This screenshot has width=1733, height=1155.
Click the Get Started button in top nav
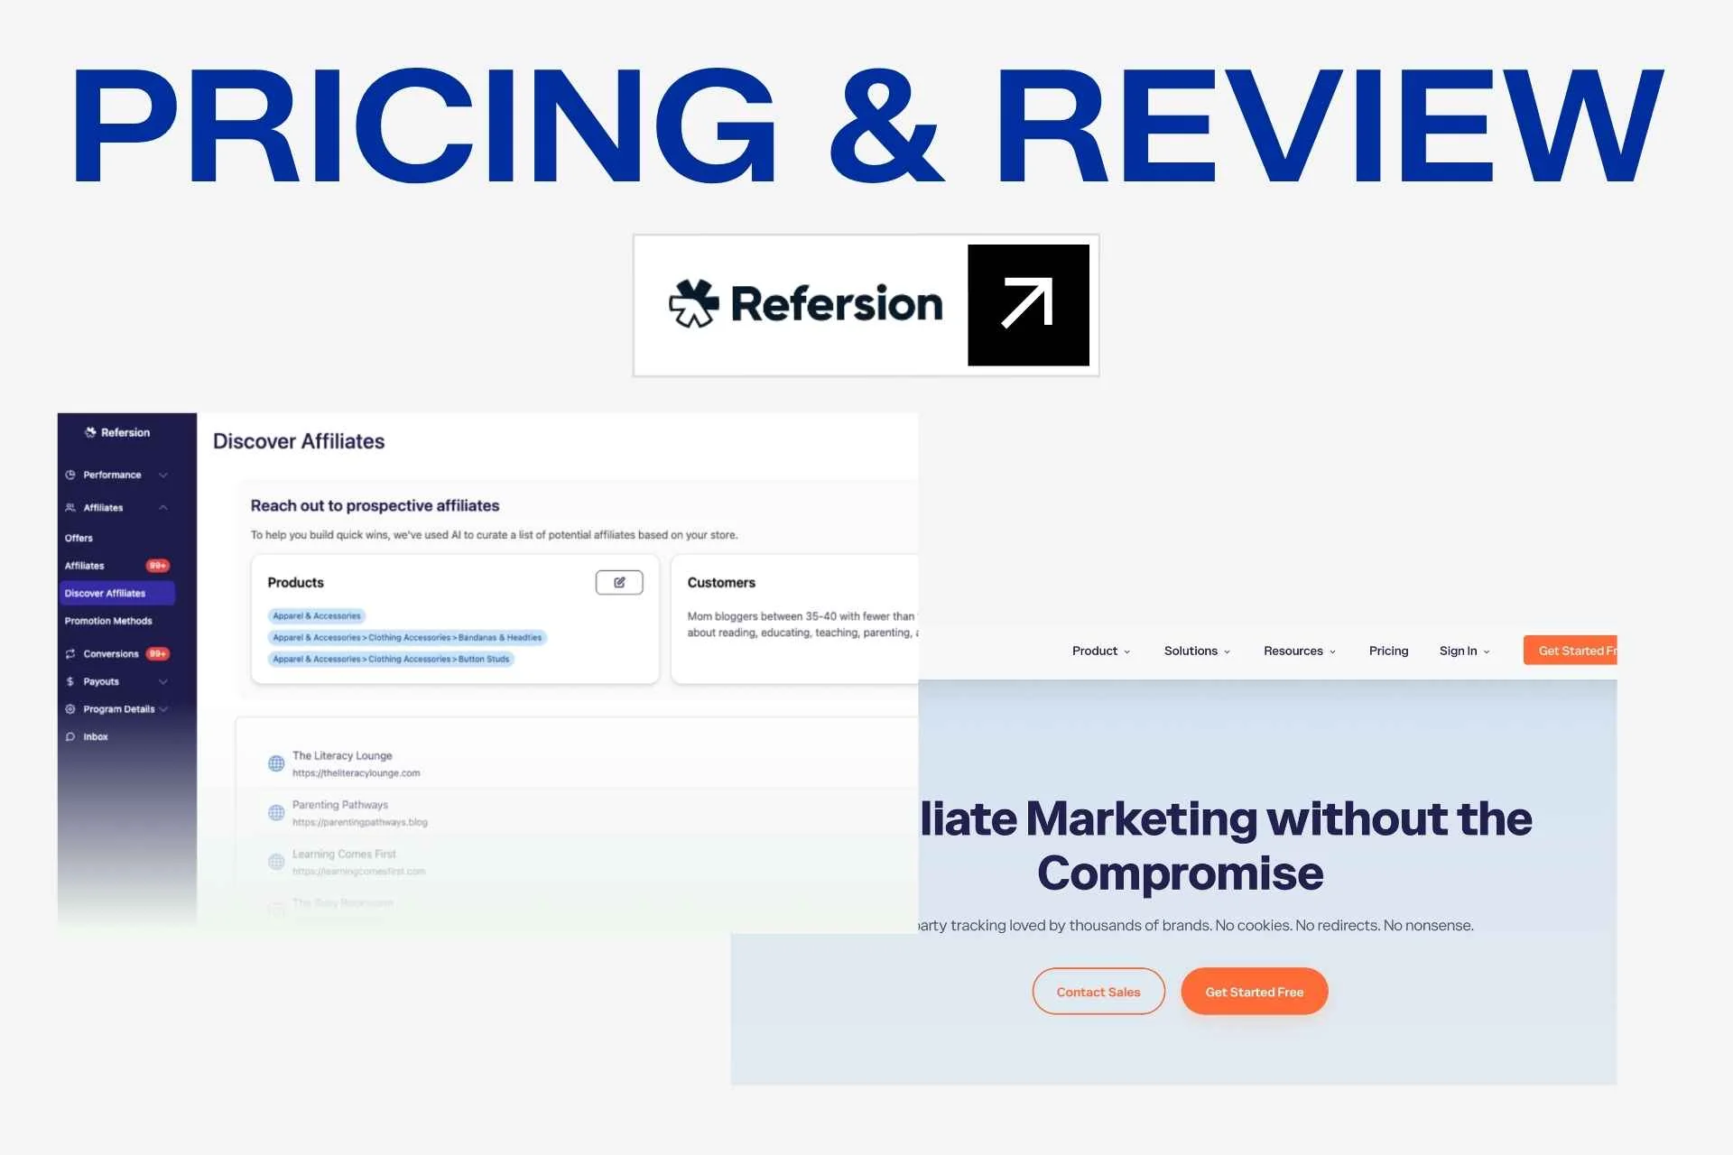pyautogui.click(x=1571, y=651)
